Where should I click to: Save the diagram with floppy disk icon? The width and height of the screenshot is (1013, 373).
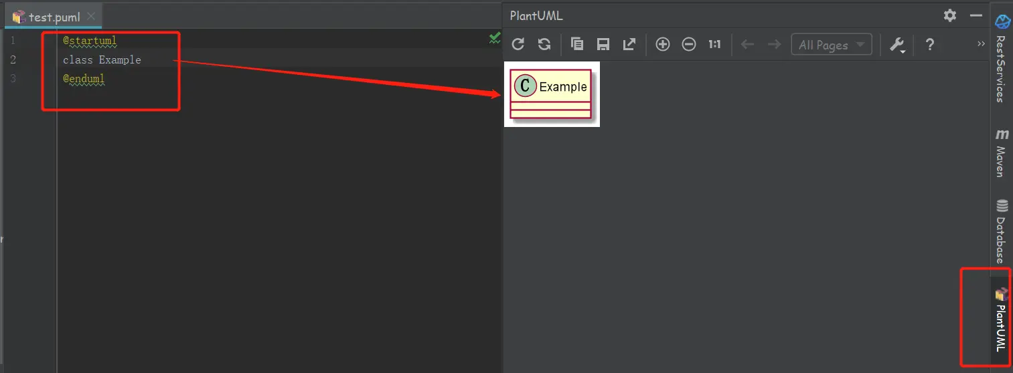[603, 45]
